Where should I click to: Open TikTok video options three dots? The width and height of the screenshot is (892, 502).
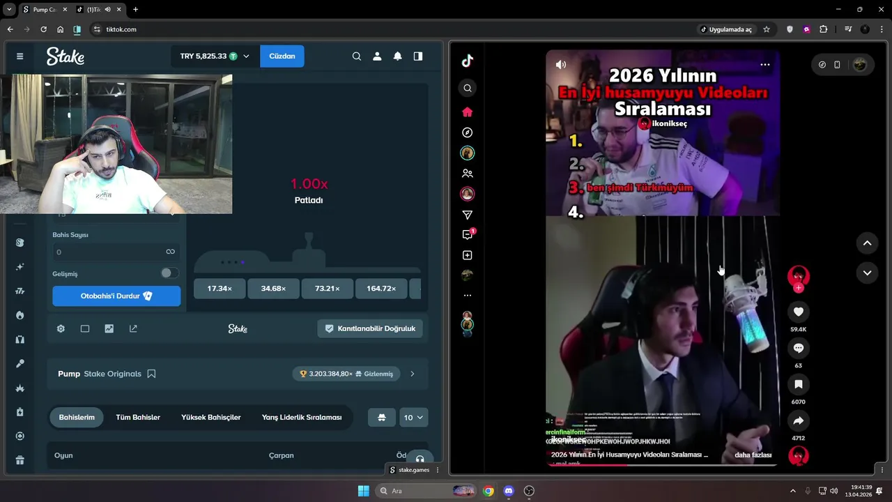pyautogui.click(x=764, y=64)
